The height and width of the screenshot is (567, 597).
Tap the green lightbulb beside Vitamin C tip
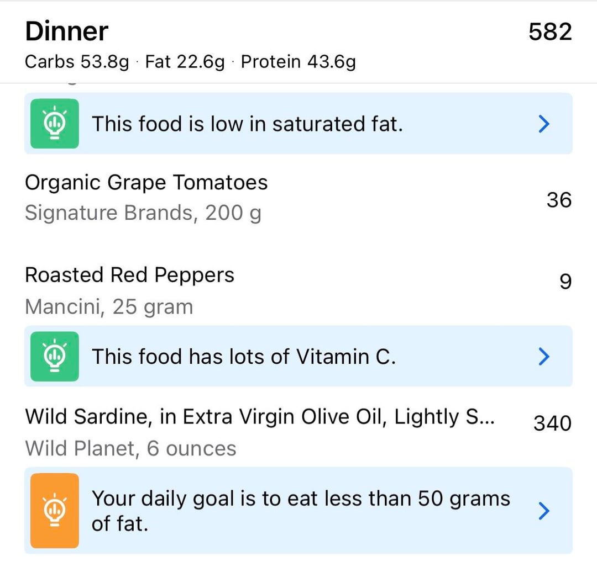point(54,357)
